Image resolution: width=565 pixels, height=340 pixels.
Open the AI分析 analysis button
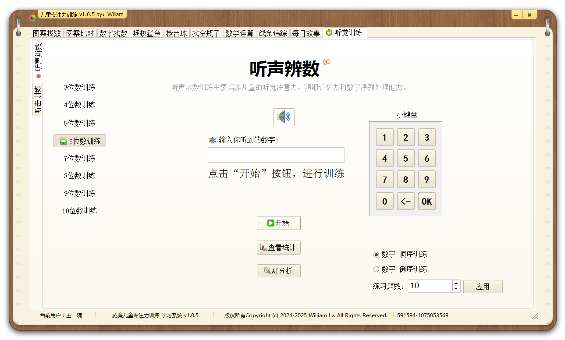pyautogui.click(x=279, y=271)
